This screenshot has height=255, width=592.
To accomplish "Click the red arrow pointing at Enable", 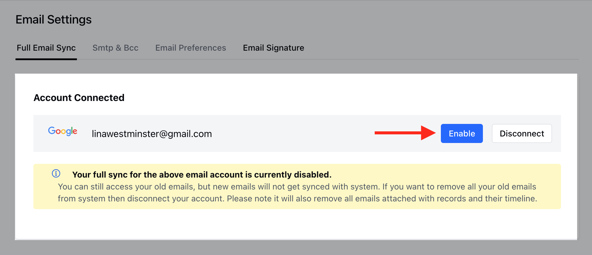I will (x=405, y=133).
